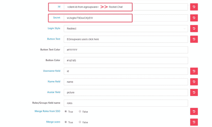The image size is (212, 127).
Task: Click the Avatar field label
Action: [x=54, y=92]
